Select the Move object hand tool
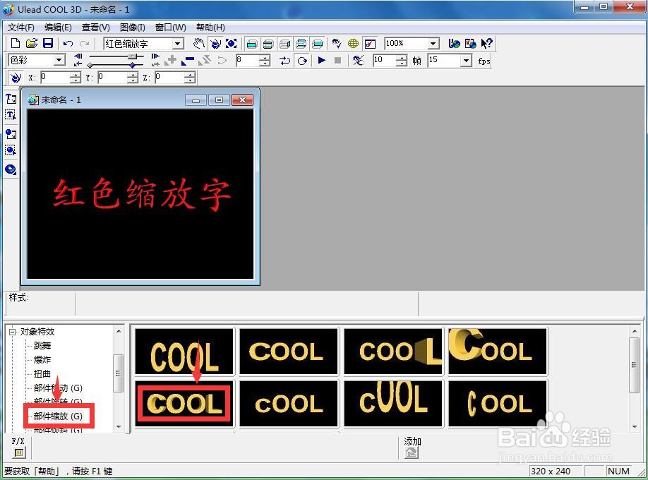The height and width of the screenshot is (480, 648). [x=199, y=43]
